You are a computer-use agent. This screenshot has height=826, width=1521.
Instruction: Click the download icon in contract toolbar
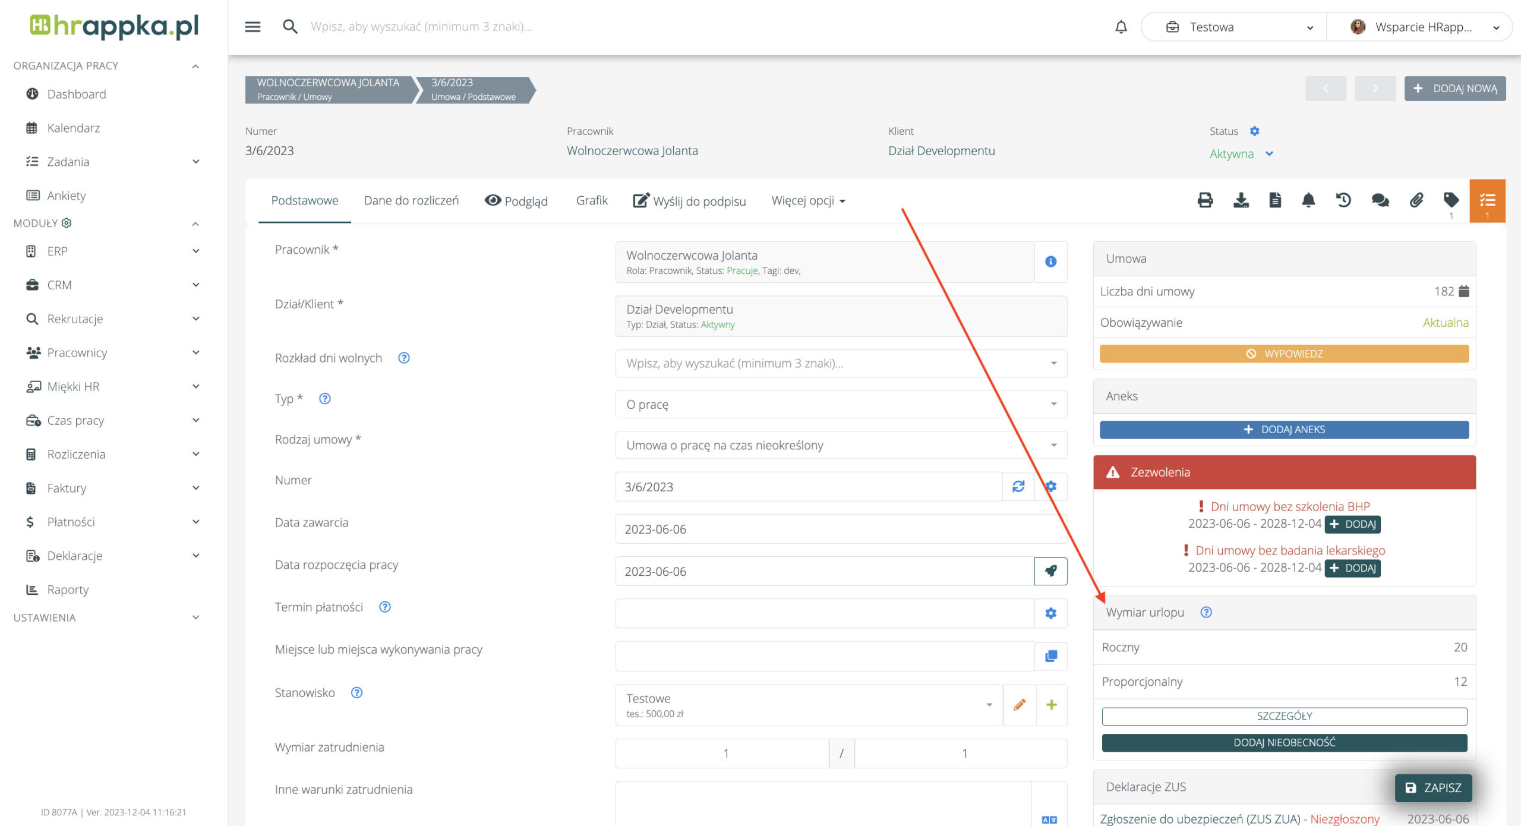pos(1241,200)
